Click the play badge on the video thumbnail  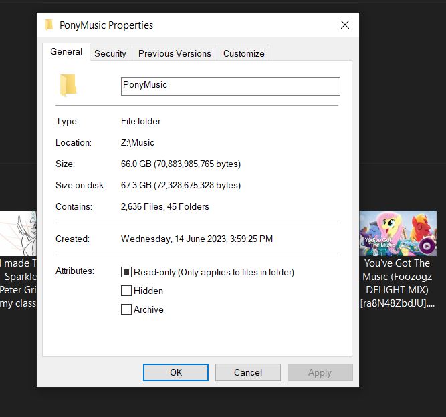(x=427, y=246)
